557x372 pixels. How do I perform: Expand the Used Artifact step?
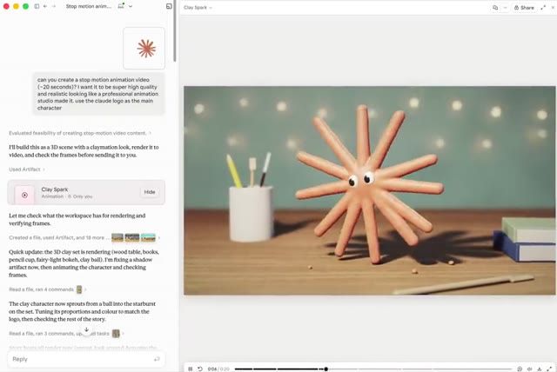(x=27, y=169)
